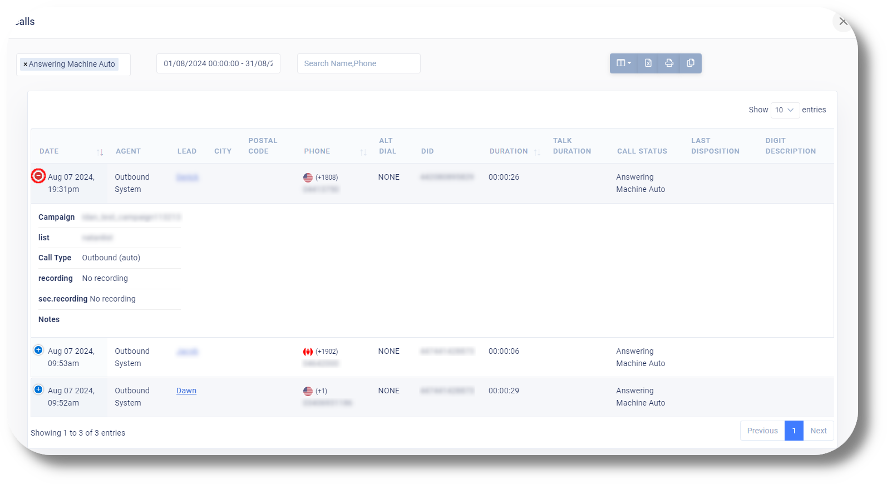887x484 pixels.
Task: Go to Next page
Action: point(819,431)
